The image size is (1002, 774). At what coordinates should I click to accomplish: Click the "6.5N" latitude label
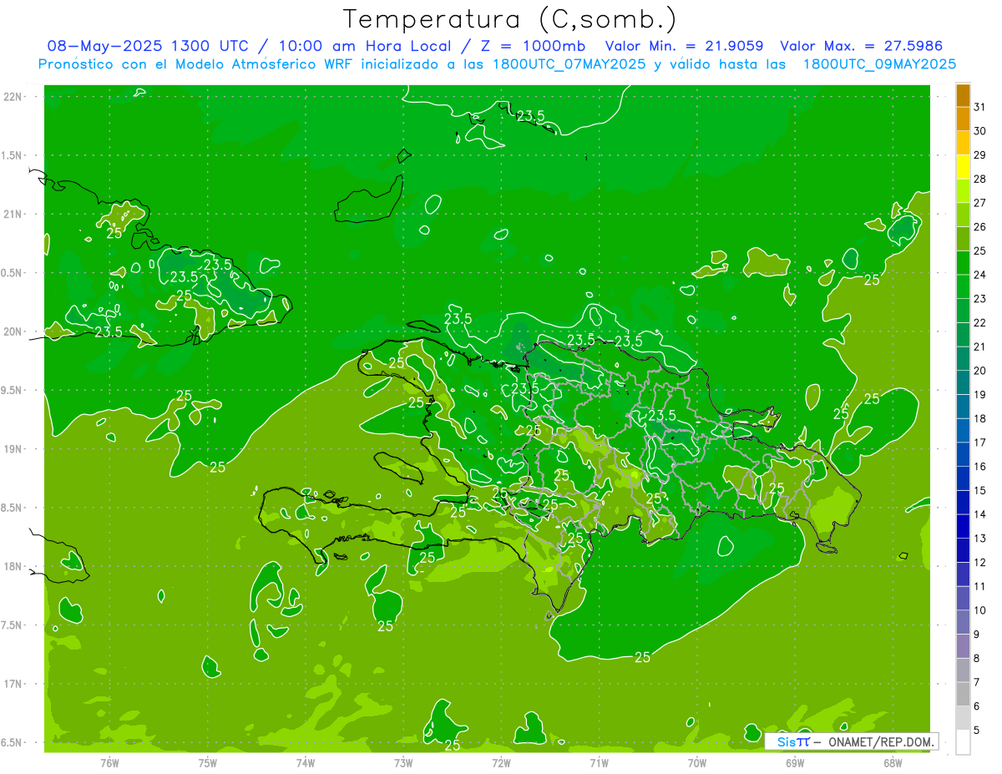click(13, 742)
